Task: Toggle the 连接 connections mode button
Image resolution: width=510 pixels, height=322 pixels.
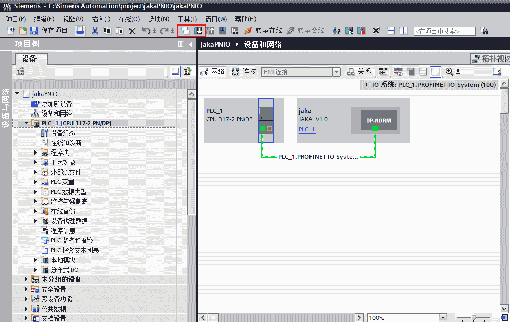Action: click(x=244, y=72)
